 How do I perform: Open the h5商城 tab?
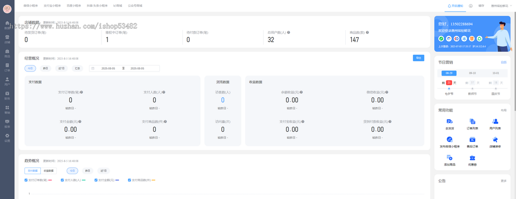[x=118, y=6]
